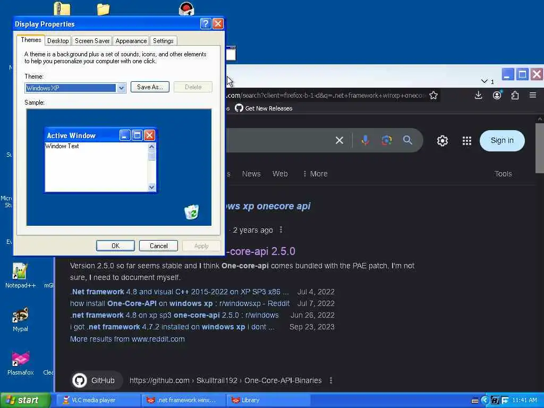The height and width of the screenshot is (408, 544).
Task: Open the Settings tab
Action: click(x=163, y=40)
